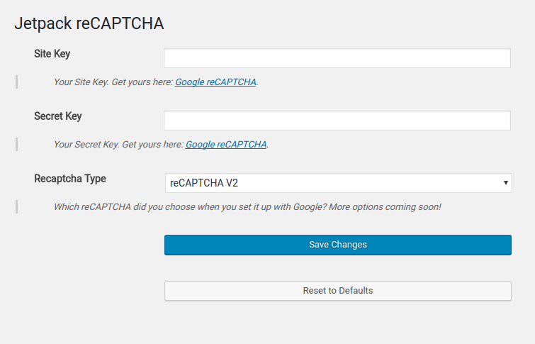Open Google reCAPTCHA link under Site Key
The height and width of the screenshot is (344, 535).
click(215, 82)
